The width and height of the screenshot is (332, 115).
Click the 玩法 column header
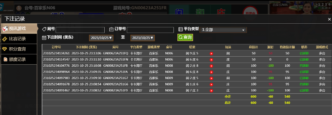pos(228,47)
